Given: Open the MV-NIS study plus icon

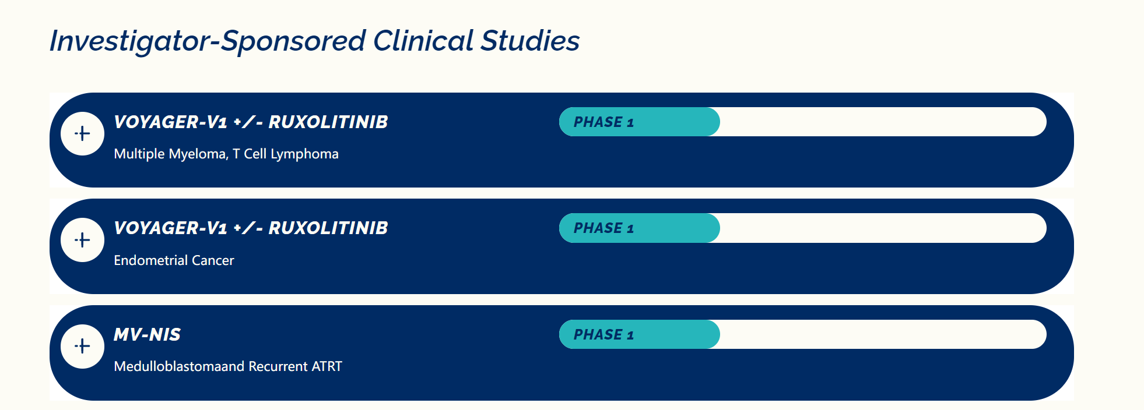Looking at the screenshot, I should point(83,347).
